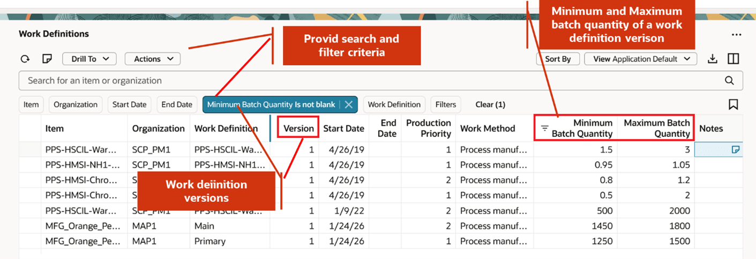Click the Notes column header

click(x=711, y=128)
